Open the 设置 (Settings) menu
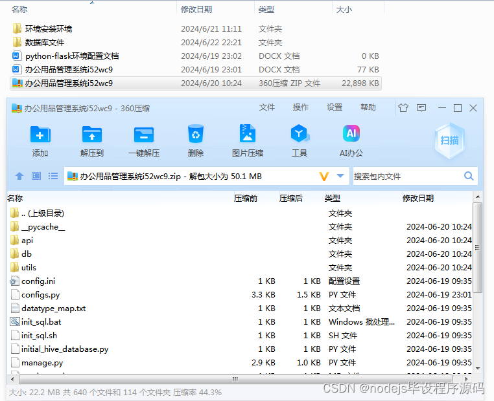494x401 pixels. pyautogui.click(x=335, y=107)
